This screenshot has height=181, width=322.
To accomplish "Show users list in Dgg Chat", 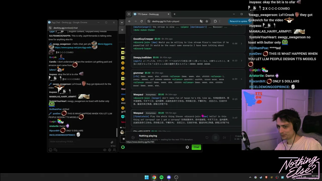I will 114,150.
